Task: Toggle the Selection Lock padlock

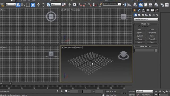Action: (62, 91)
